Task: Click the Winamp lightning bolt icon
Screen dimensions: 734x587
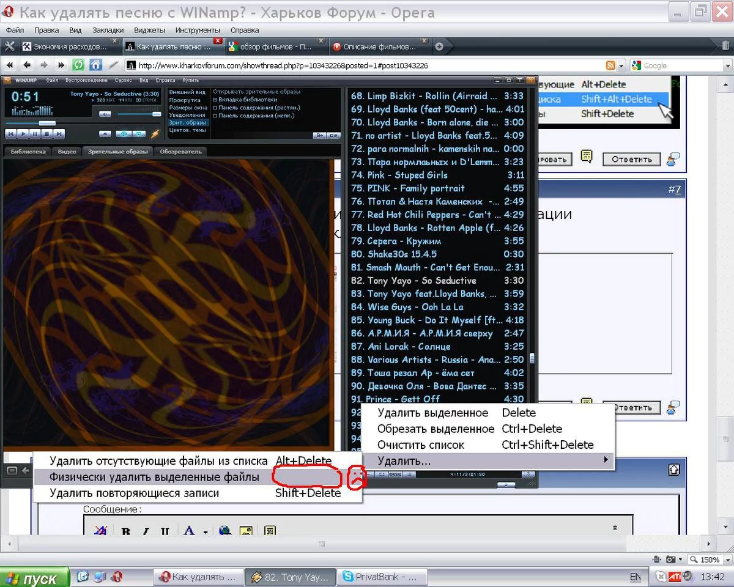Action: click(x=155, y=134)
